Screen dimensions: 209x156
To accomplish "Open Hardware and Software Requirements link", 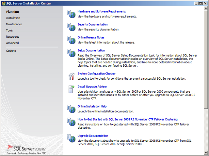I will 102,12.
